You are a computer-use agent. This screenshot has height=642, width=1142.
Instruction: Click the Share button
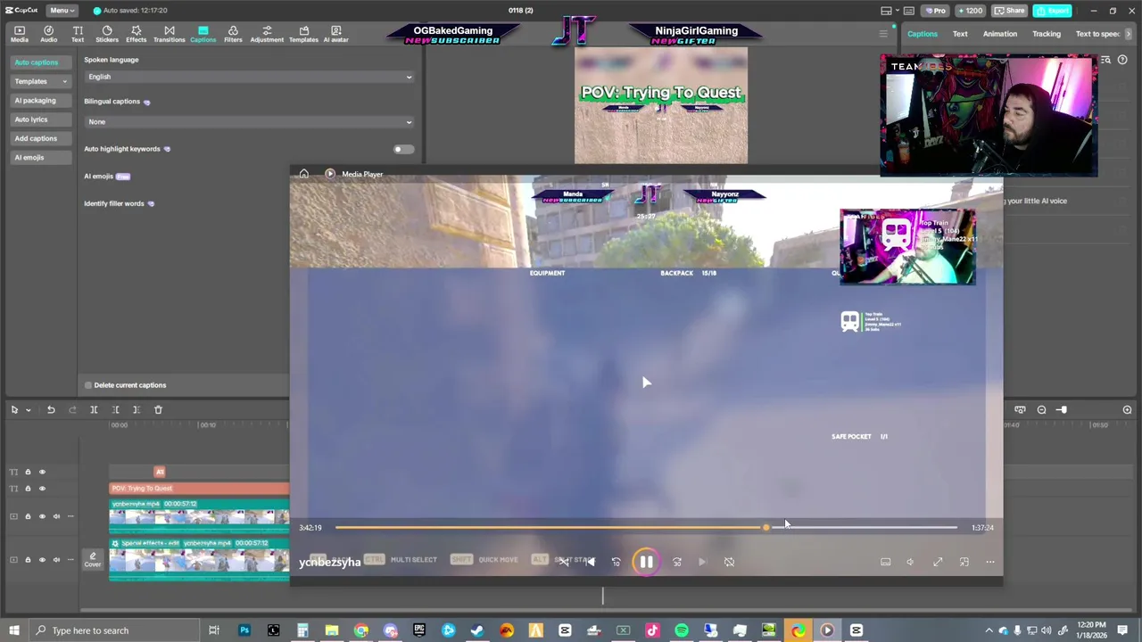click(1009, 11)
